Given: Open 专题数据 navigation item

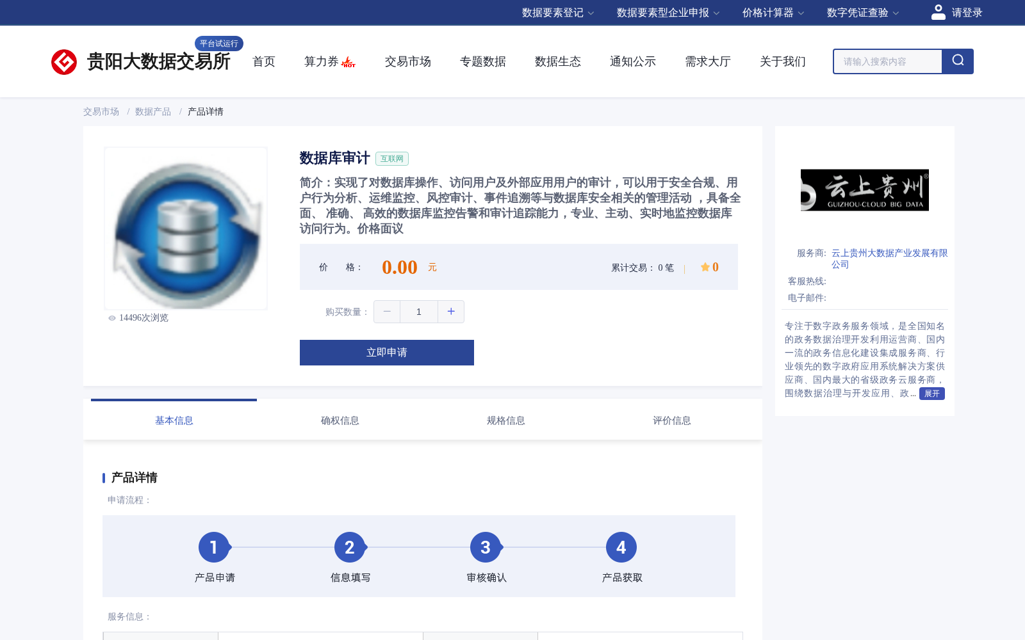Looking at the screenshot, I should (483, 61).
